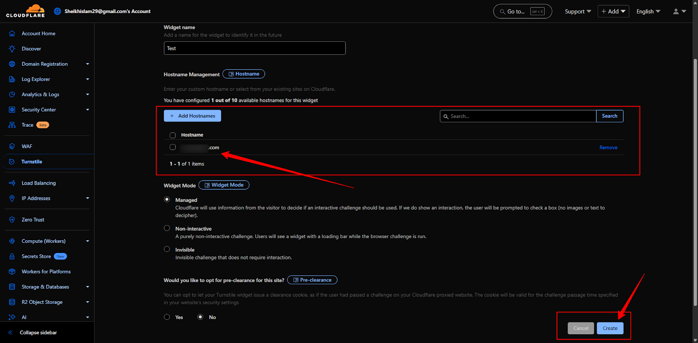Click the Log Explorer icon
The width and height of the screenshot is (698, 343).
[12, 79]
